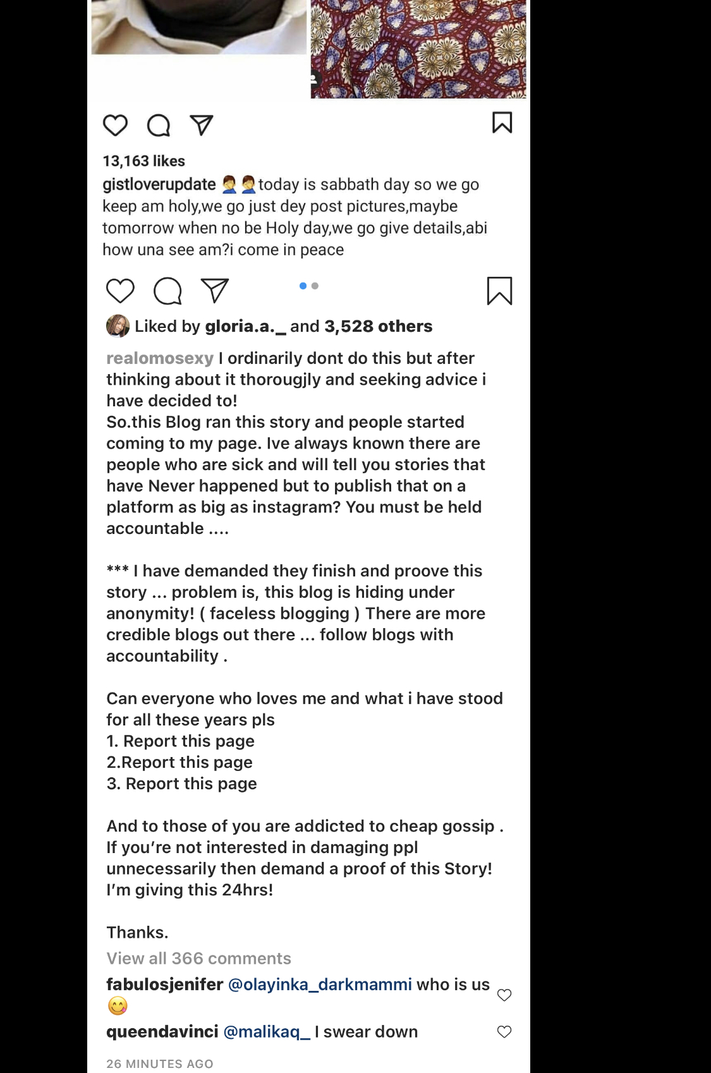Like fabulosjenifer's comment
The height and width of the screenshot is (1073, 711).
(504, 995)
